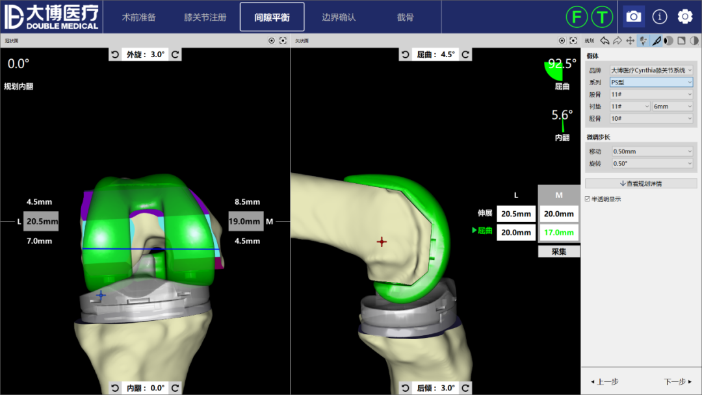This screenshot has height=395, width=702.
Task: Go to the 术前准备 tab
Action: [x=138, y=18]
